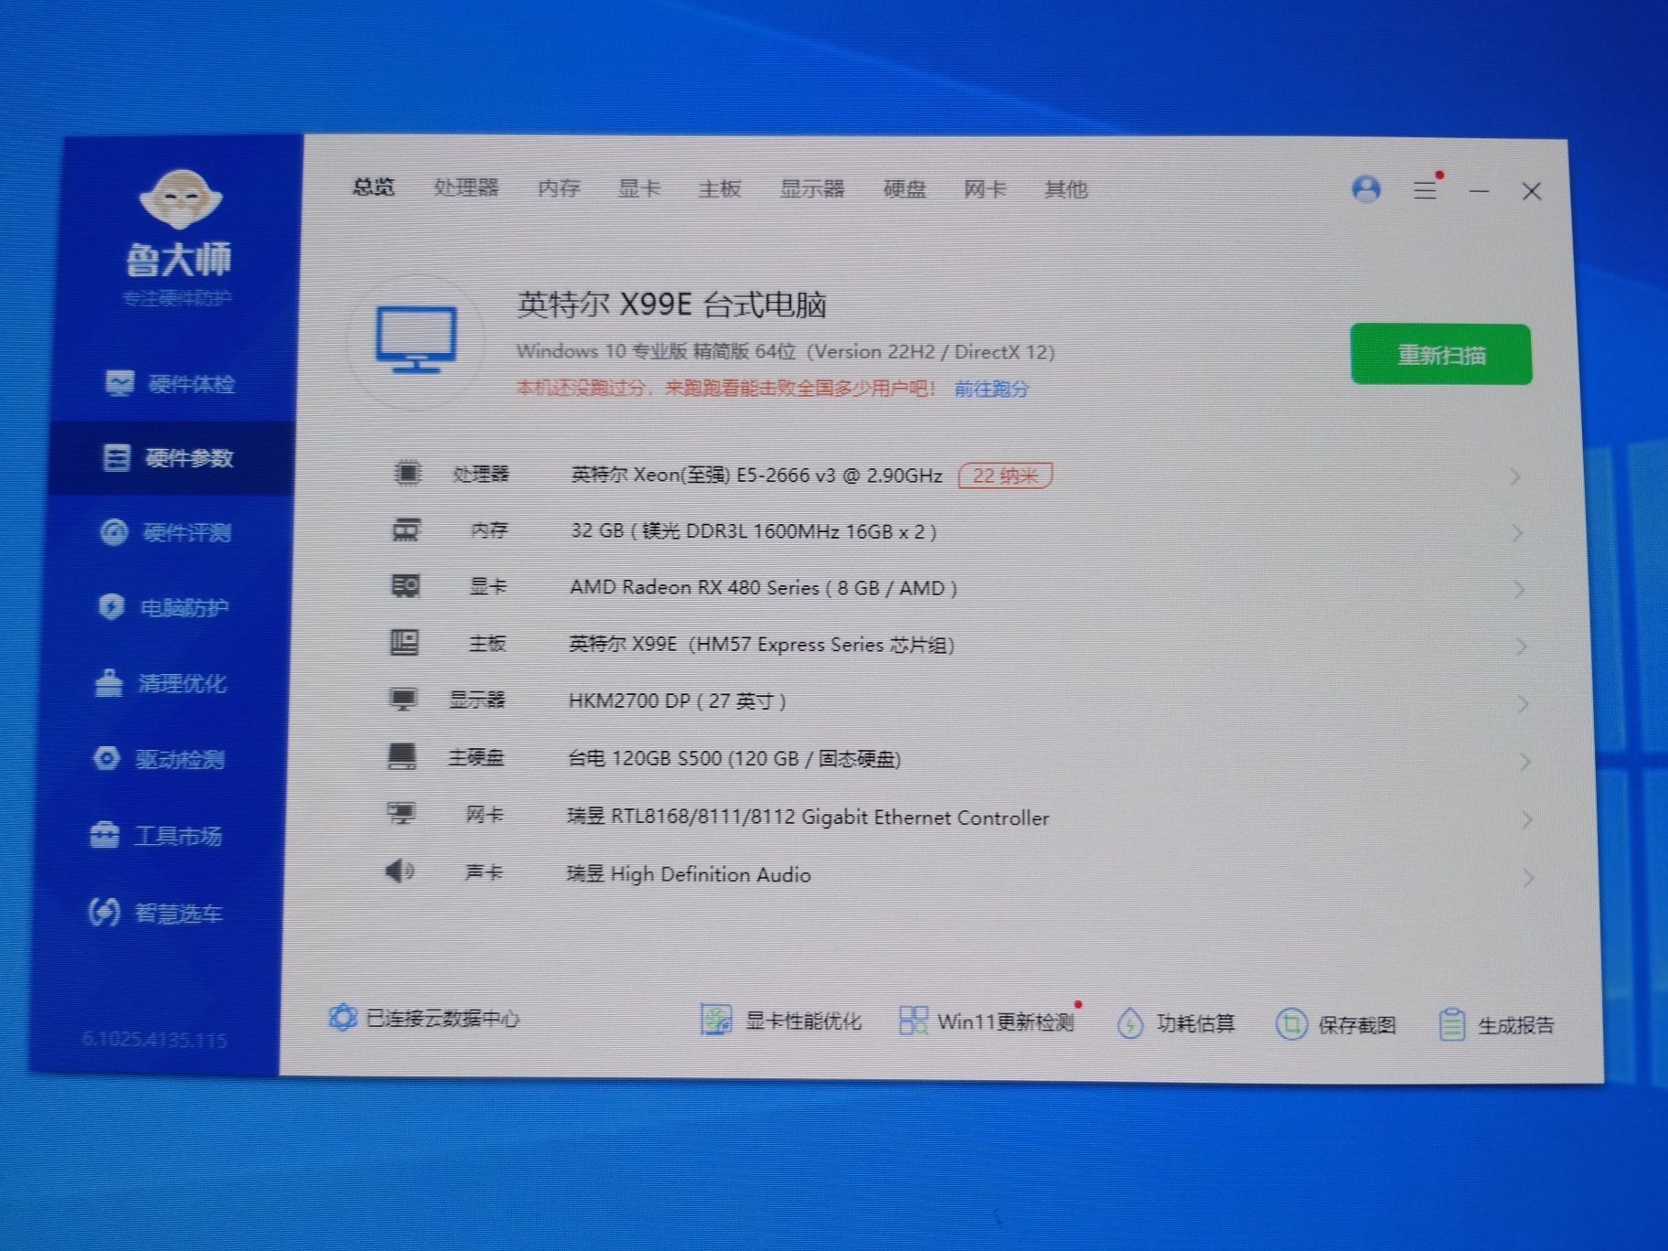Image resolution: width=1668 pixels, height=1251 pixels.
Task: Select 驱动检测 in the sidebar
Action: (160, 759)
